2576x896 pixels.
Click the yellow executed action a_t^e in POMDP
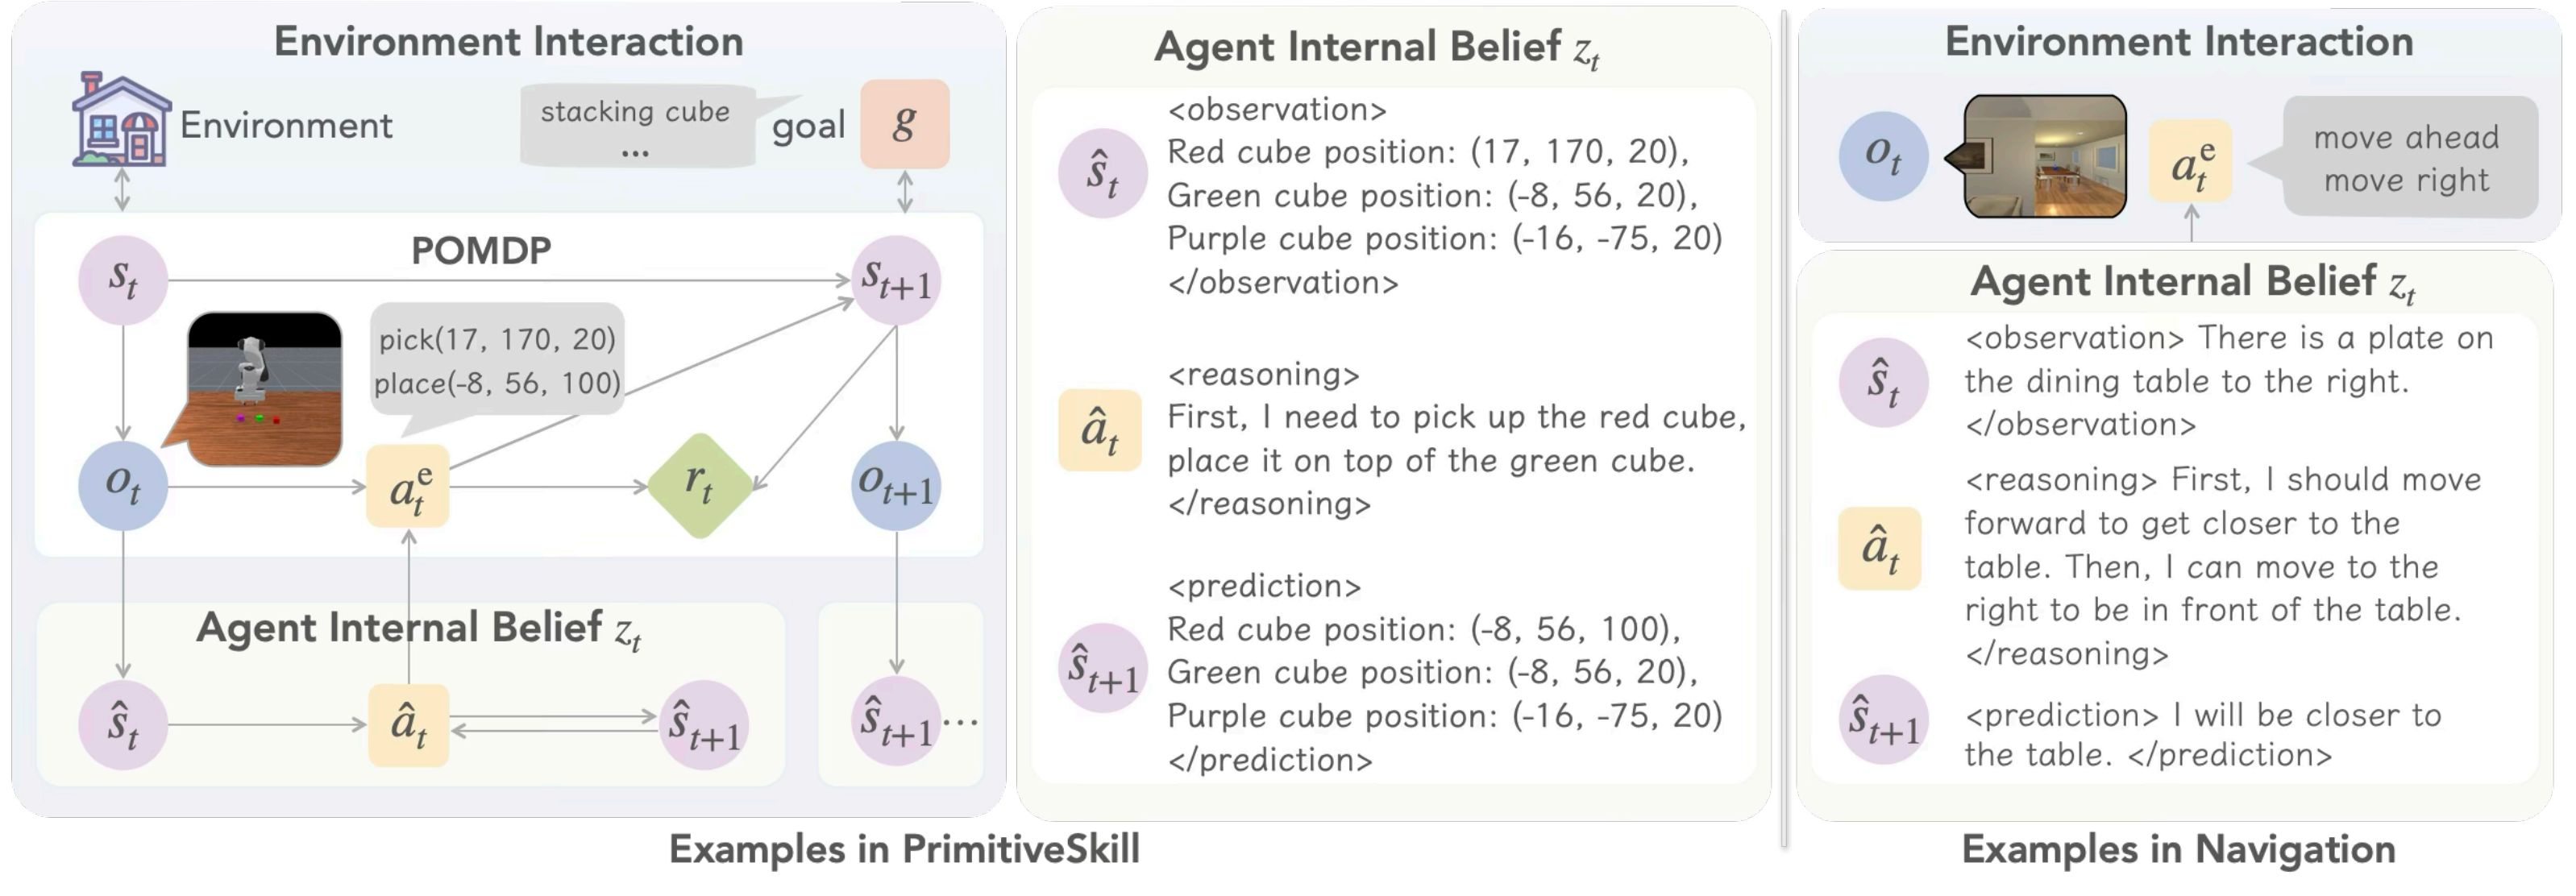click(408, 487)
